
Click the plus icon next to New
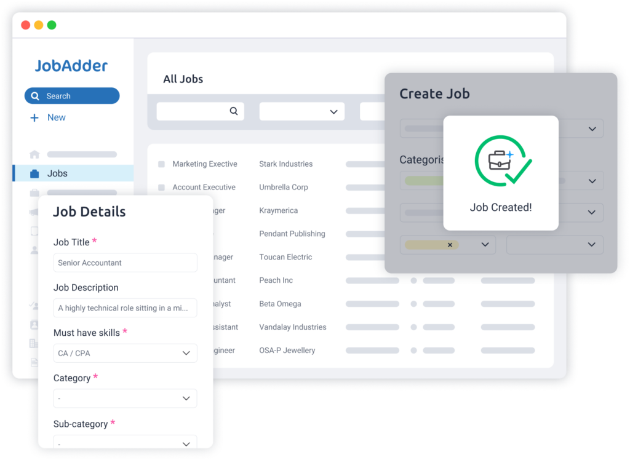(x=34, y=117)
